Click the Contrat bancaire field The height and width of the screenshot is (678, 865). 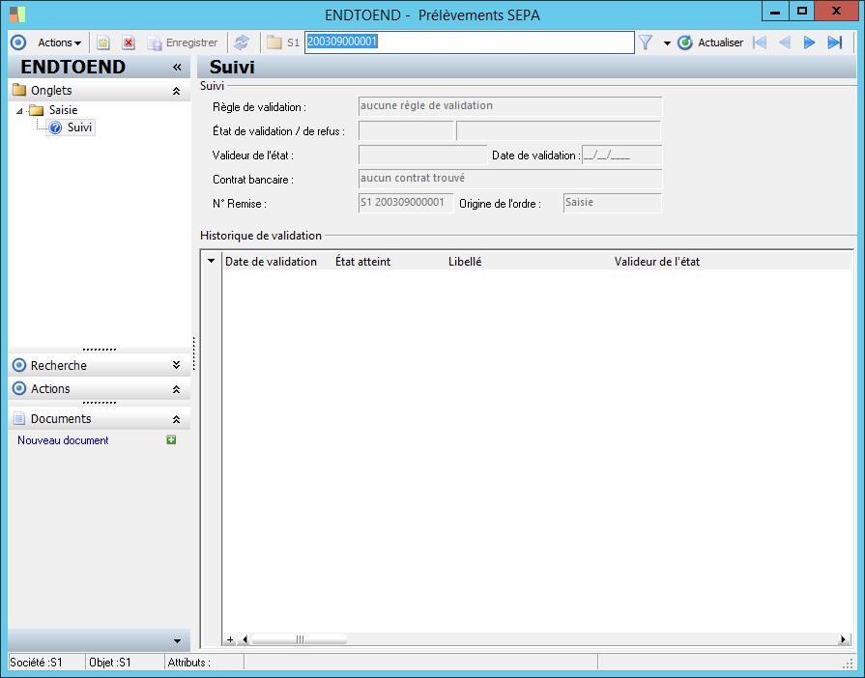(x=509, y=179)
